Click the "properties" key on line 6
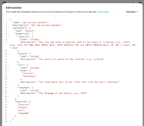This screenshot has width=144, height=126. coord(23,34)
